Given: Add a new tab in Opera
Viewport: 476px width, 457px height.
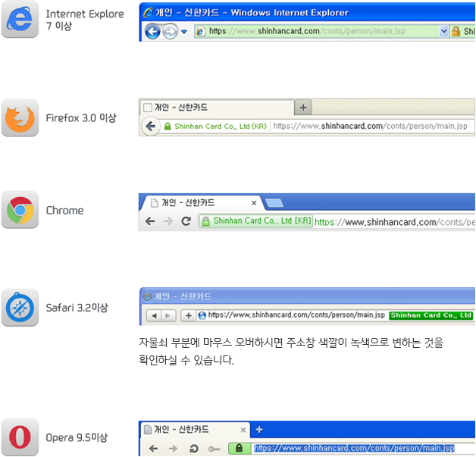Looking at the screenshot, I should click(259, 430).
